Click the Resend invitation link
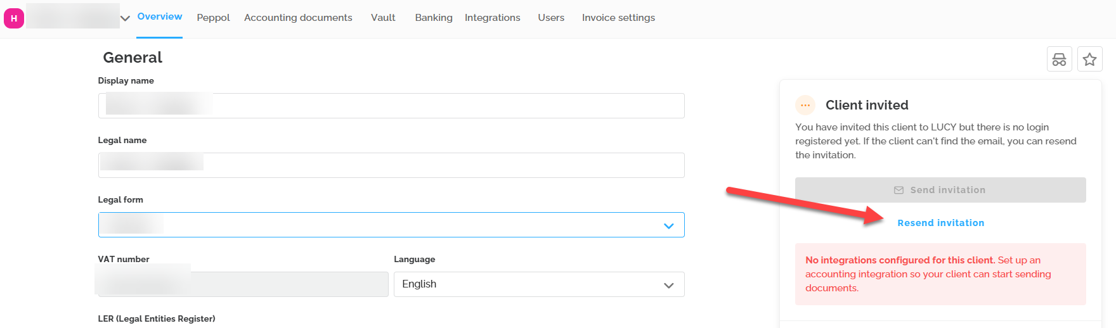 [940, 223]
